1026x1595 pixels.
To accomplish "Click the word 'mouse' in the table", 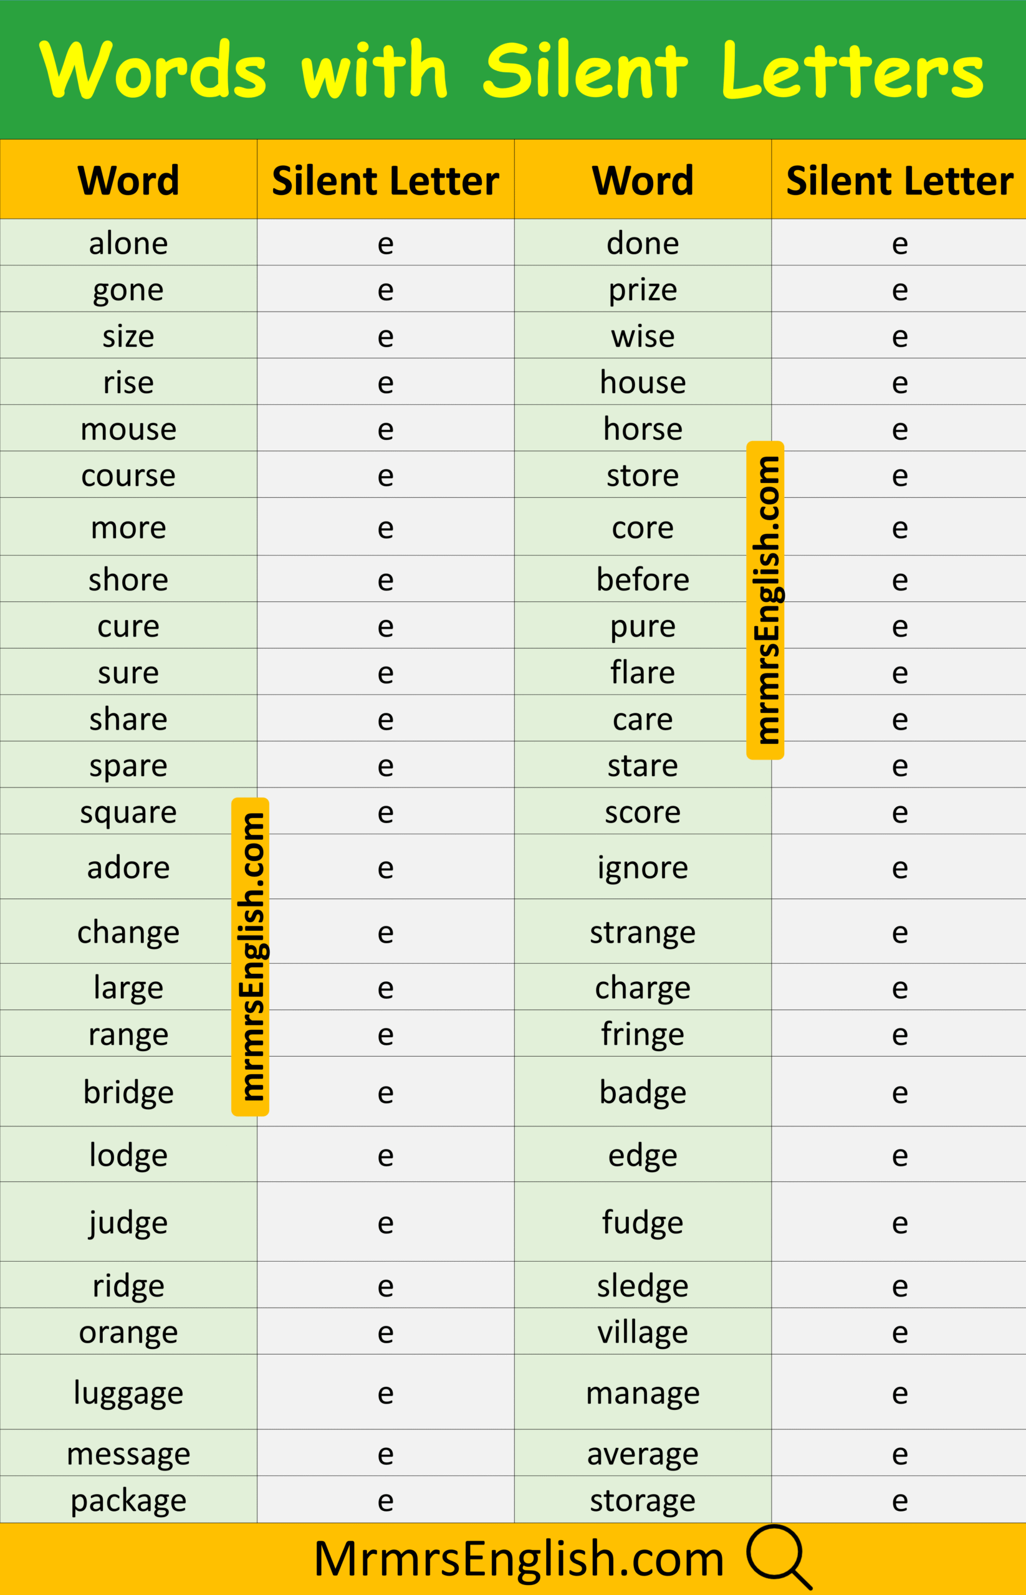I will 128,429.
